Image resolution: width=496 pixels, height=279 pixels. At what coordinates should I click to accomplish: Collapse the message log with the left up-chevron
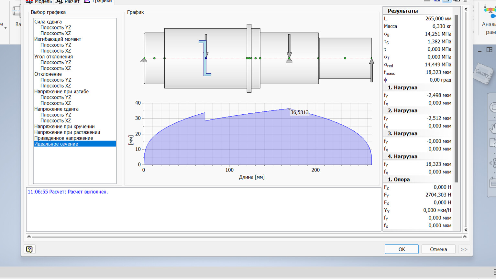pos(29,237)
